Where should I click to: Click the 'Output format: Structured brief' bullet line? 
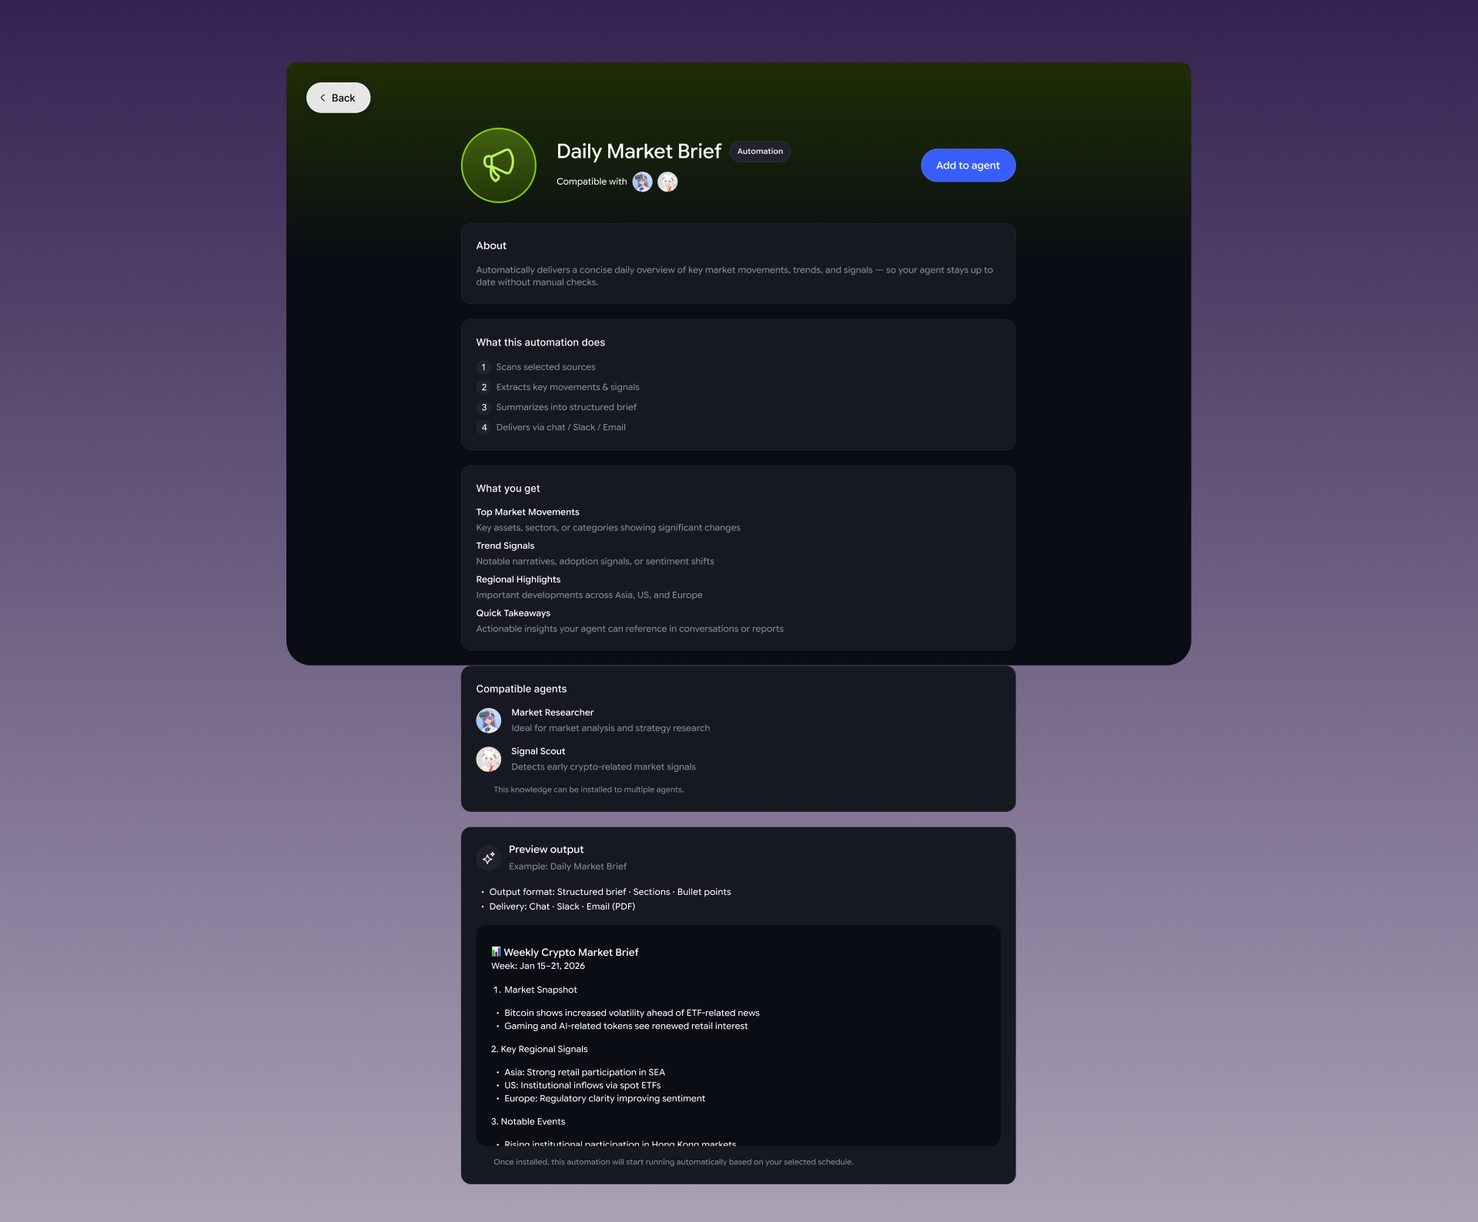(x=610, y=892)
